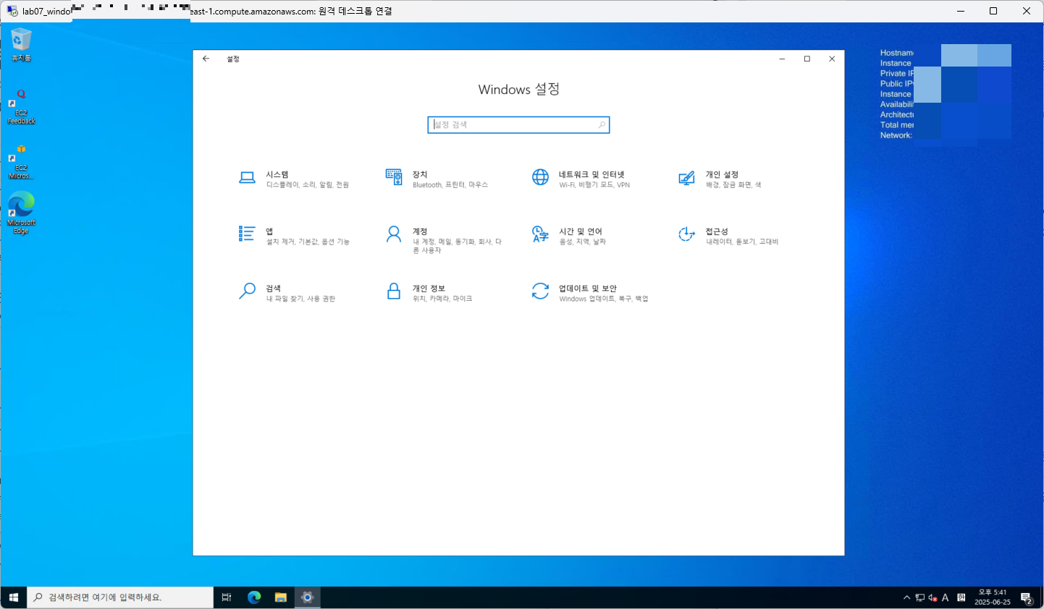Maximize the 설정 settings window
Screen dimensions: 1044x609
point(807,59)
